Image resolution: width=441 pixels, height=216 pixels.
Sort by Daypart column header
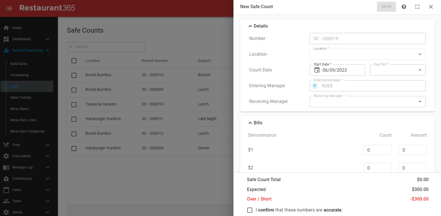click(x=204, y=61)
